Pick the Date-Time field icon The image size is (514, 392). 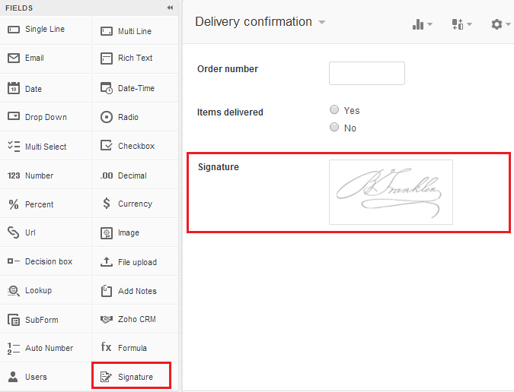tap(107, 89)
